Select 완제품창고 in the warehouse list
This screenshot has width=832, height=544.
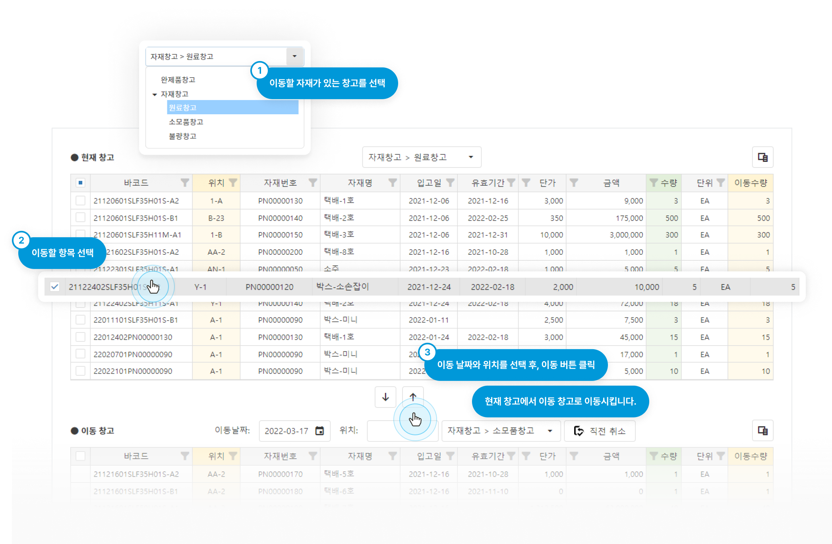pyautogui.click(x=178, y=80)
